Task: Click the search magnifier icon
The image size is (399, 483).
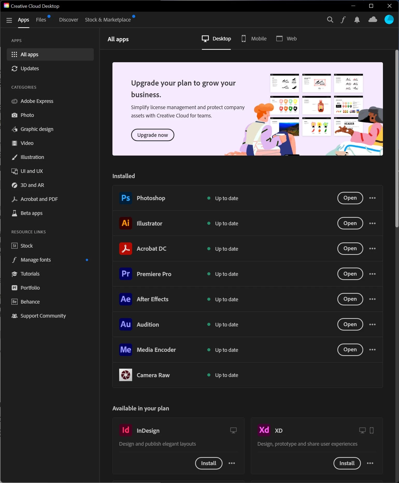Action: point(330,20)
